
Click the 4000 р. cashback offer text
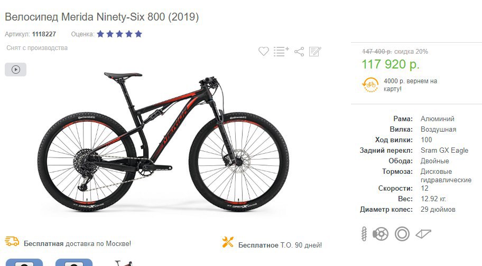pyautogui.click(x=410, y=85)
